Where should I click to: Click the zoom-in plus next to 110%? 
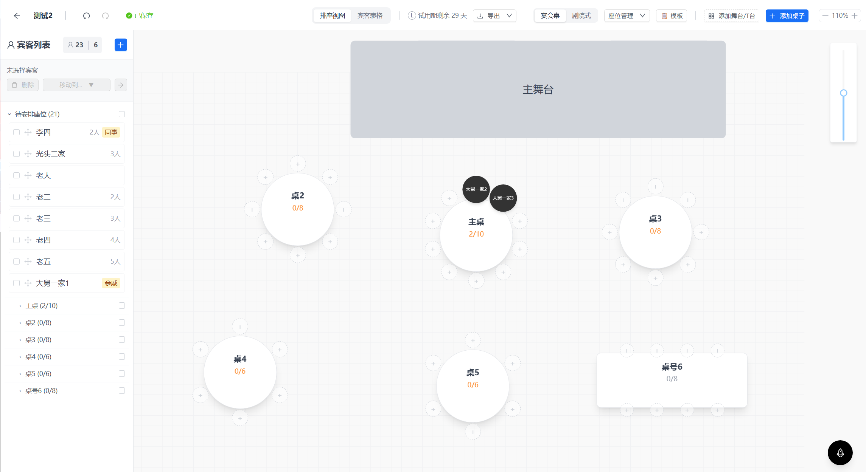click(x=854, y=15)
